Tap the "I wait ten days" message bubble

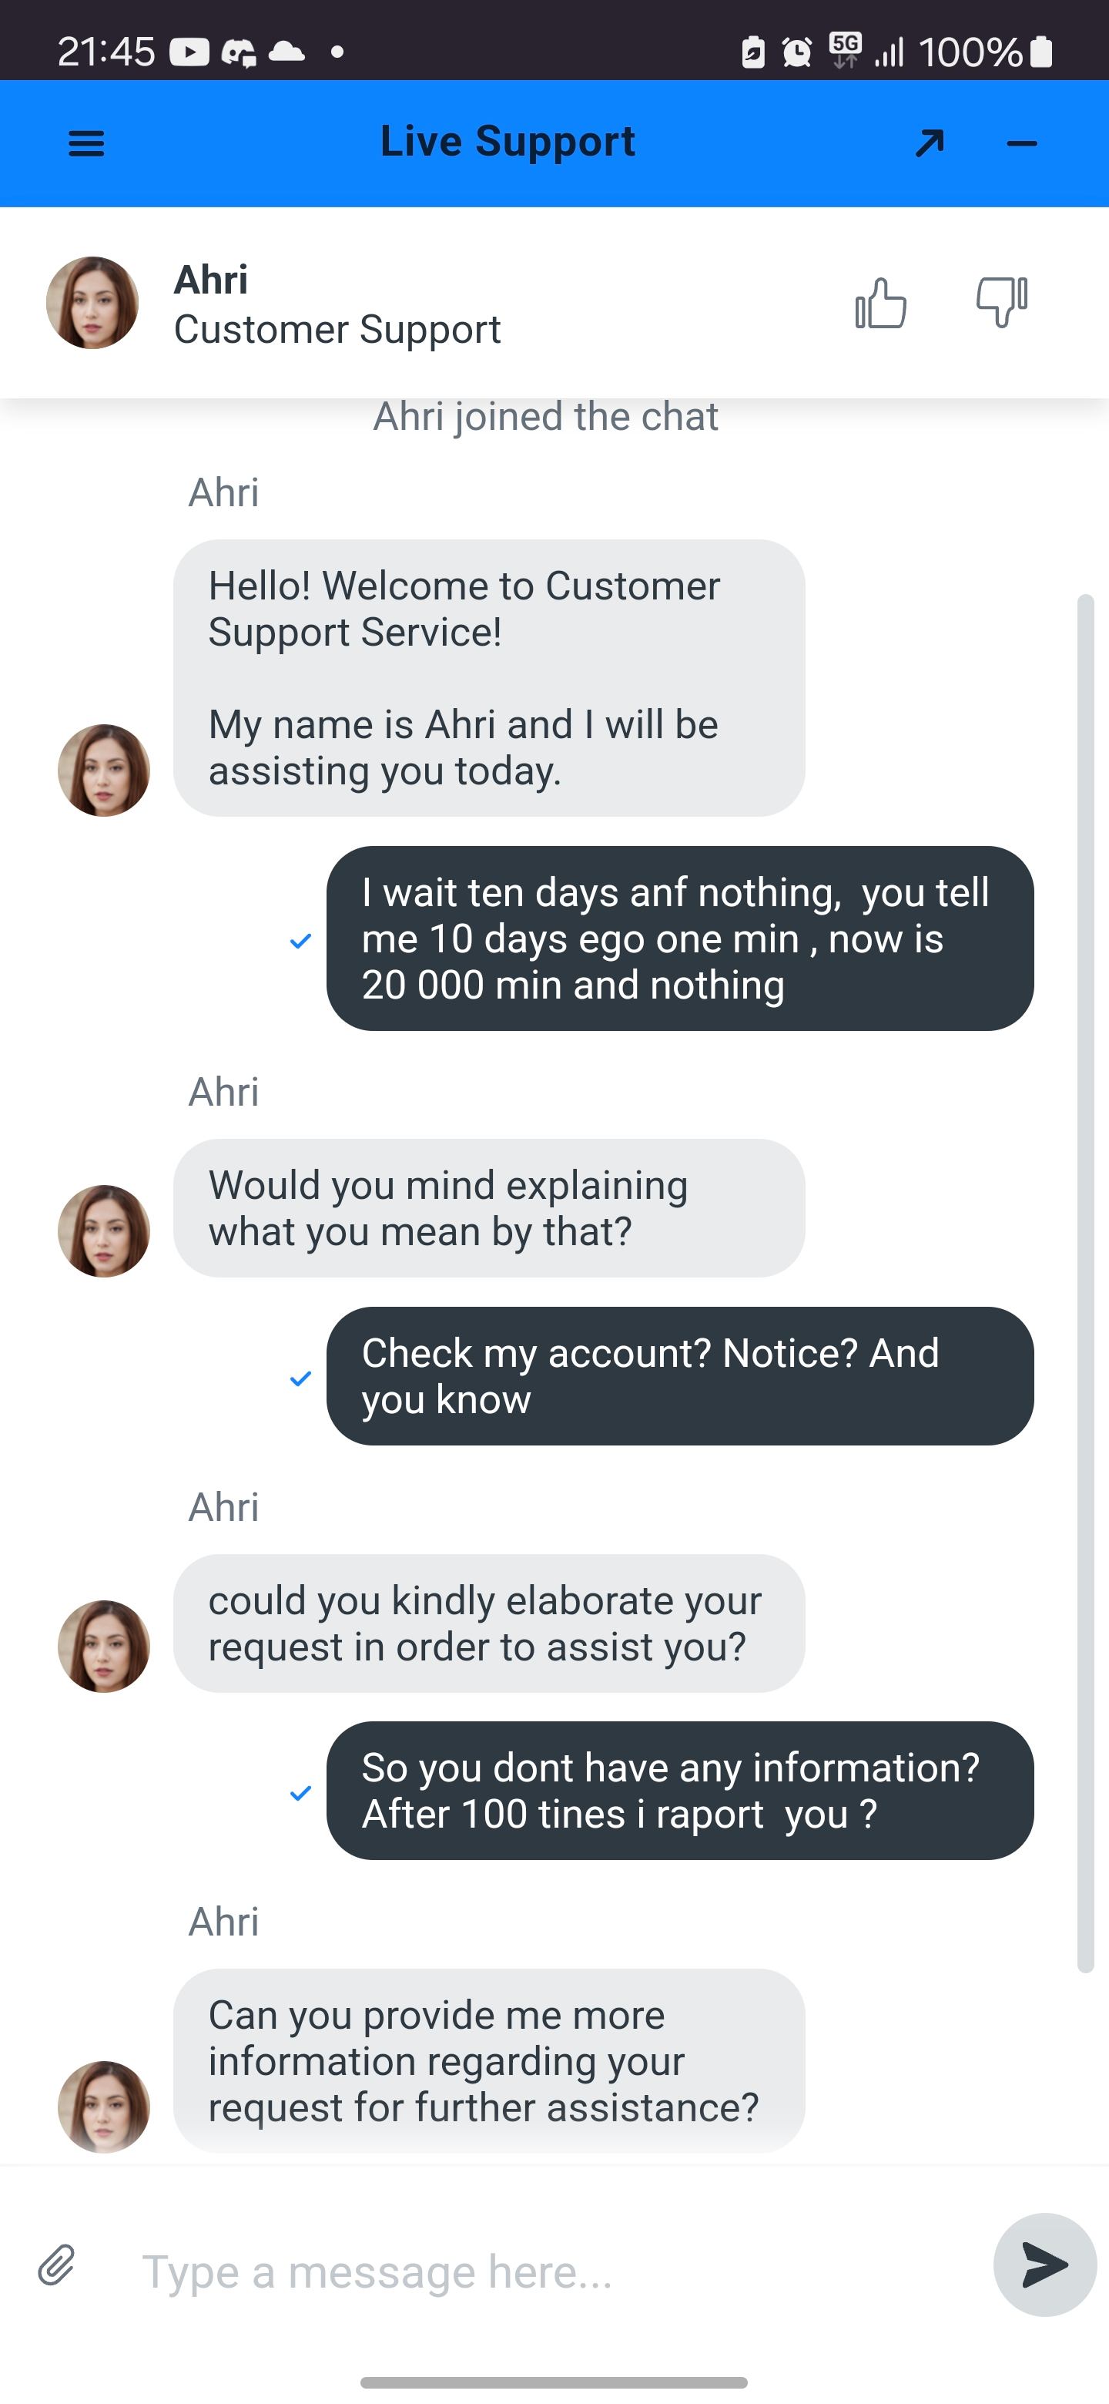[679, 938]
